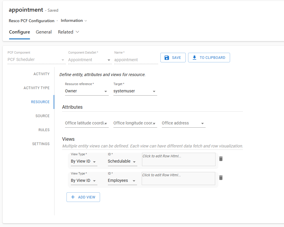
Task: Open the Office address attribute dropdown
Action: click(x=183, y=123)
